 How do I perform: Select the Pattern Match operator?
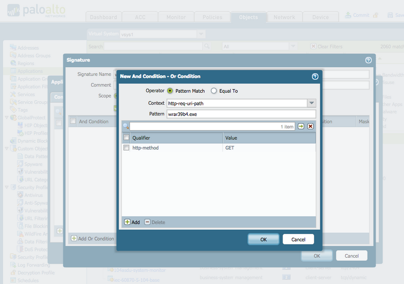coord(170,91)
